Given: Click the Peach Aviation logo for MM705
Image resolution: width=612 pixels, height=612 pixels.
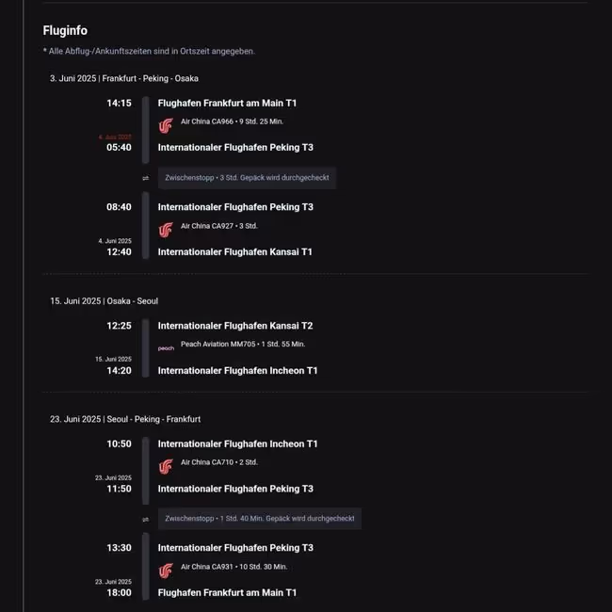Looking at the screenshot, I should pos(166,348).
